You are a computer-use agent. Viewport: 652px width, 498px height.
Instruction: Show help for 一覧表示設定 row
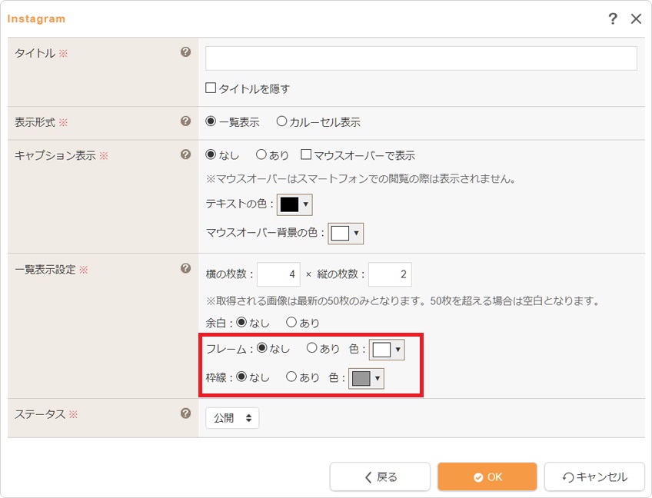[185, 268]
